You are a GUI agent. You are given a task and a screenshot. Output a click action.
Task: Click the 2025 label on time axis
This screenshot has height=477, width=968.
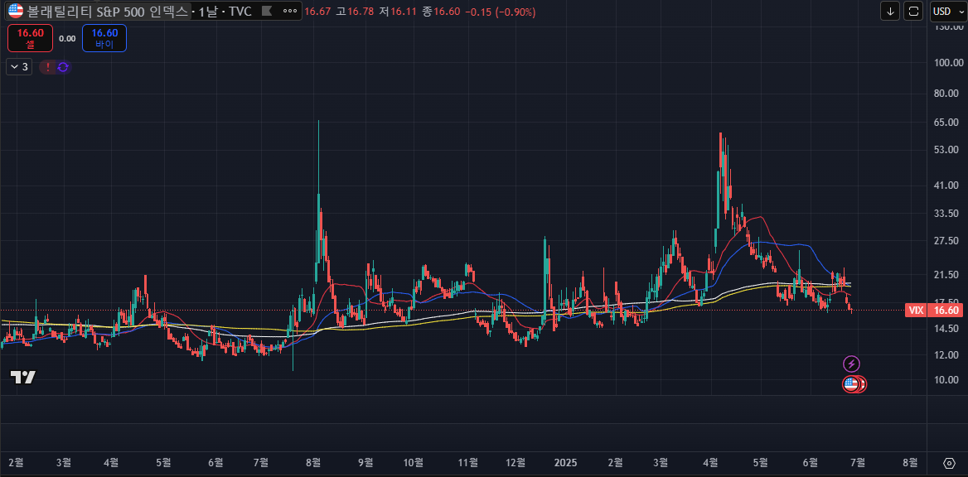(x=565, y=462)
